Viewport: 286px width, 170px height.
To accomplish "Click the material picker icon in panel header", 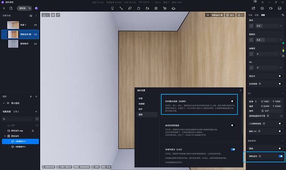I will 283,15.
